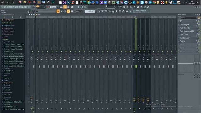Toggle the OTT effect enable light
The height and width of the screenshot is (113, 201).
200,21
